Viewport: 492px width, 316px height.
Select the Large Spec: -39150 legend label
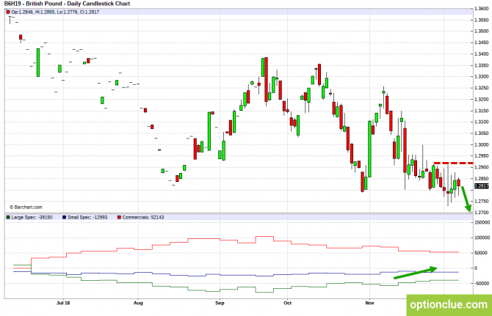(x=32, y=217)
